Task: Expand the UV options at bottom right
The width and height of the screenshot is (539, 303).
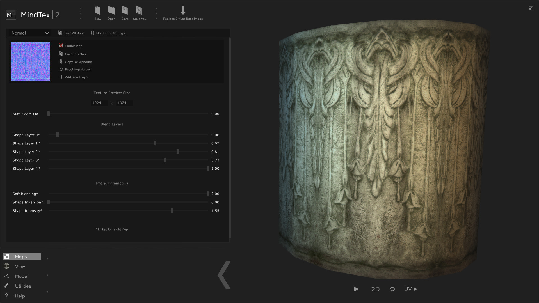Action: 410,289
